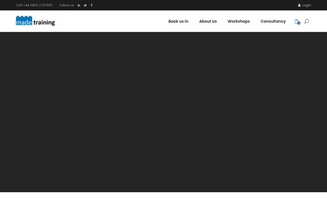Open the Facebook social icon

click(92, 5)
